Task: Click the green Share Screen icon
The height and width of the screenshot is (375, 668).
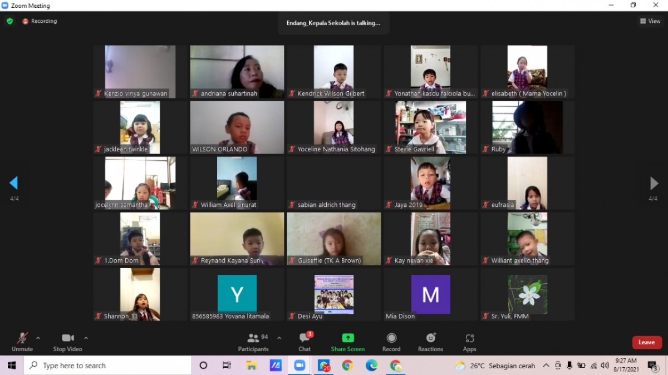Action: tap(348, 338)
